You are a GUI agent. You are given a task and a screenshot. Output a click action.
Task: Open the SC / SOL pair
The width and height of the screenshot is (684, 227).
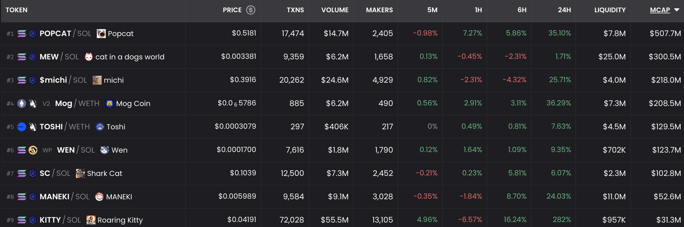(55, 173)
